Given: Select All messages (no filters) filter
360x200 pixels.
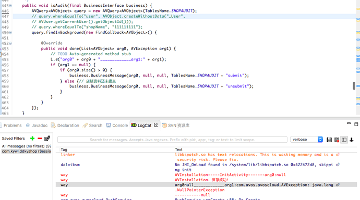Looking at the screenshot, I should pos(27,146).
